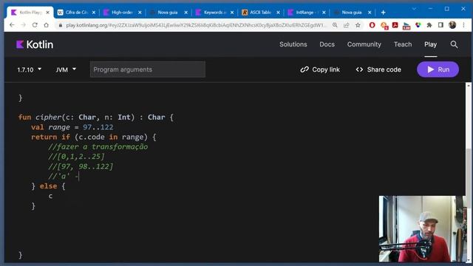Open the Chrome three-dot menu
473x266 pixels.
463,25
